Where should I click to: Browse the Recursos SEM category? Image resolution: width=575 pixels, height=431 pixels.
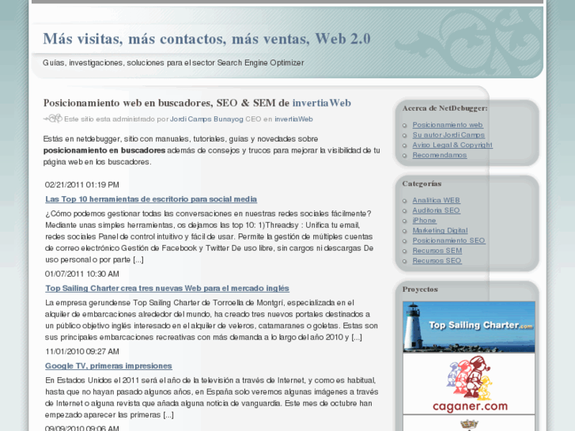coord(437,251)
